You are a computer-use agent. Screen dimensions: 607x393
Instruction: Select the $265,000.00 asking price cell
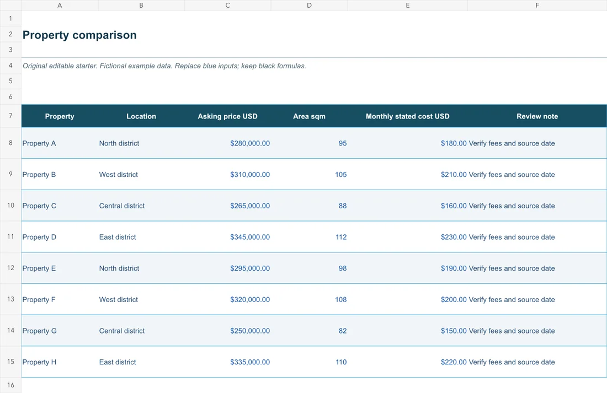tap(227, 206)
